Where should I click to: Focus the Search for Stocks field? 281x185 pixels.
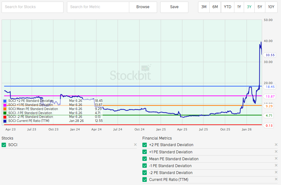point(33,7)
